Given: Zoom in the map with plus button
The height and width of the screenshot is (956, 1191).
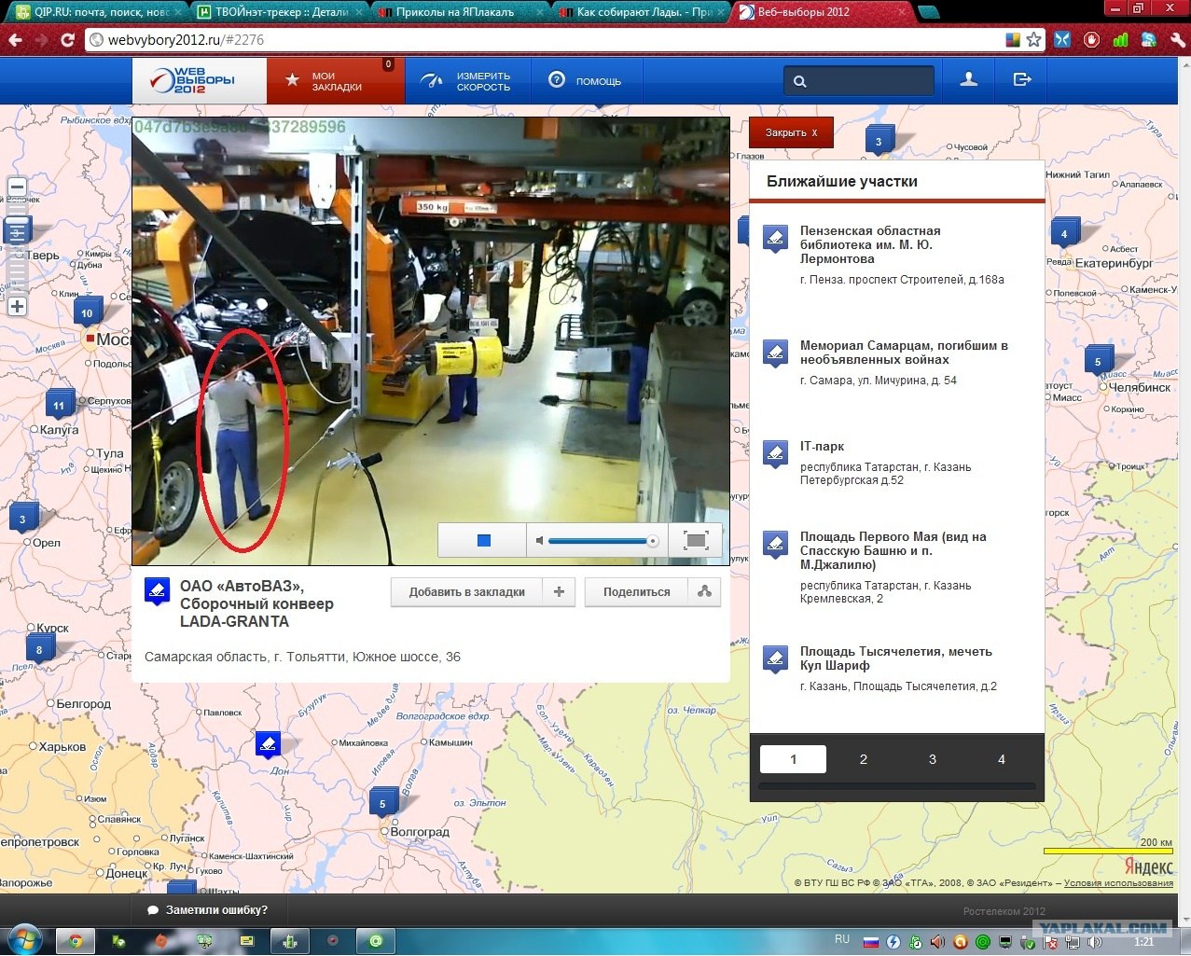Looking at the screenshot, I should click(17, 306).
